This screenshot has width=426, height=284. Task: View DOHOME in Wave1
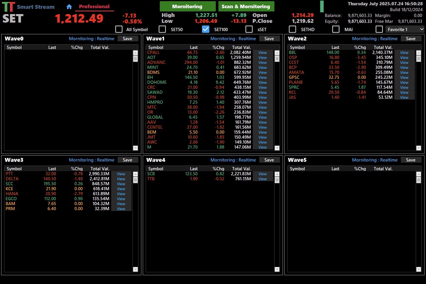click(263, 83)
